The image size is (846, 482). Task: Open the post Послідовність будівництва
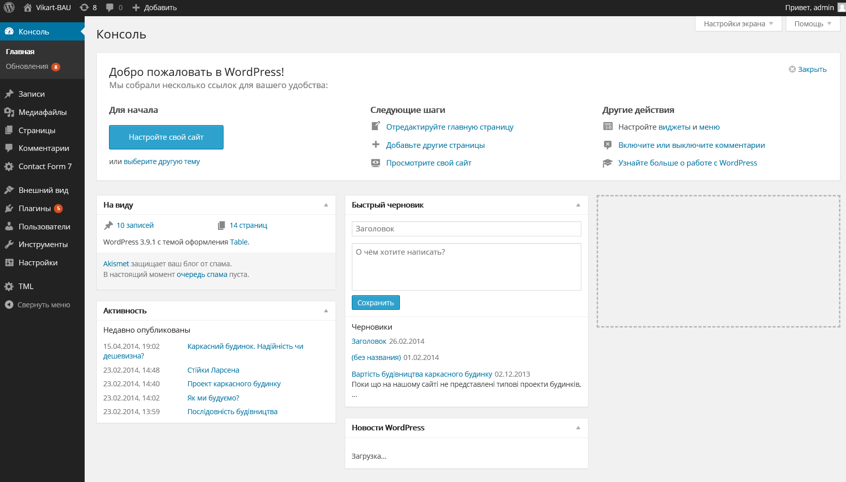point(233,412)
